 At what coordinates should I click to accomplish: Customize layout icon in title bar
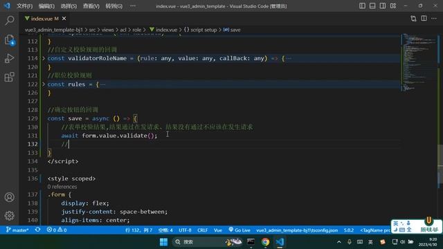tap(393, 6)
